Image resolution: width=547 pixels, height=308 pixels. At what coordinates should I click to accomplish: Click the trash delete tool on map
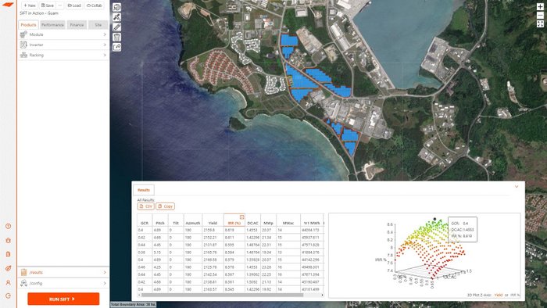click(117, 37)
